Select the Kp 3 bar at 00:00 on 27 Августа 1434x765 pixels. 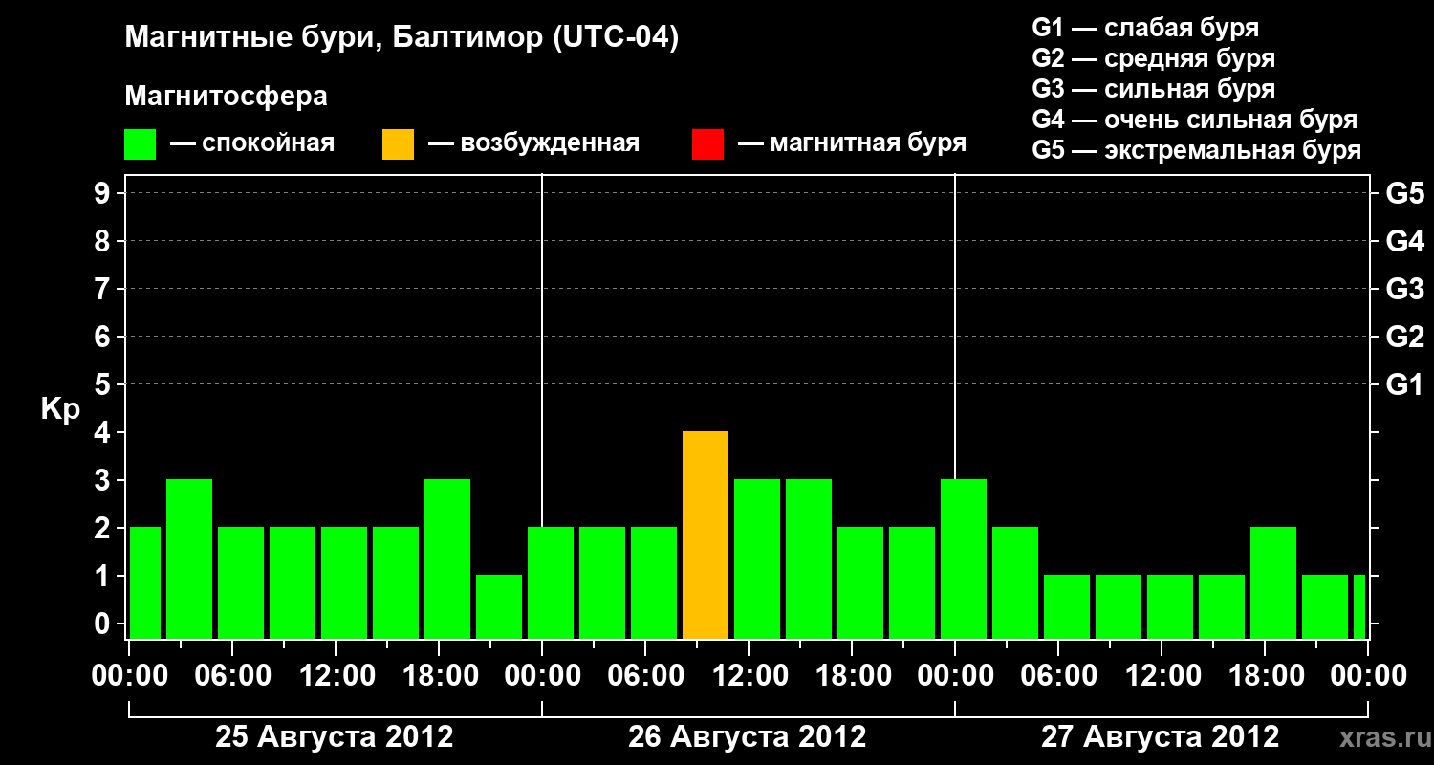point(964,559)
